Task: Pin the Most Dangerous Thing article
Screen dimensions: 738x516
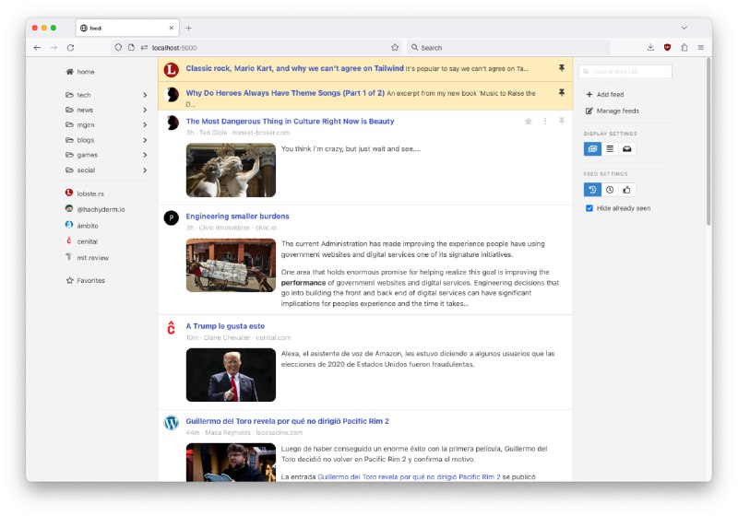Action: (x=561, y=121)
